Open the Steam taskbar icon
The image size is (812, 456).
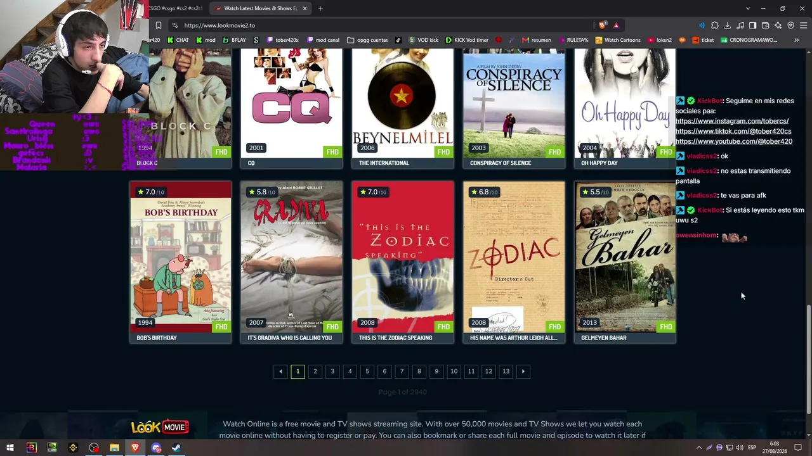pyautogui.click(x=176, y=448)
